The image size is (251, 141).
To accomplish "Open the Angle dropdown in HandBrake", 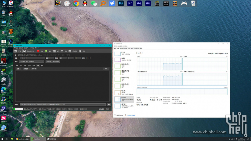I will [51, 58].
